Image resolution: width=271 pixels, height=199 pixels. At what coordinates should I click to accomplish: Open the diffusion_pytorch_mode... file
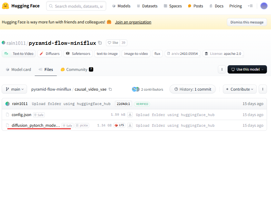(36, 125)
